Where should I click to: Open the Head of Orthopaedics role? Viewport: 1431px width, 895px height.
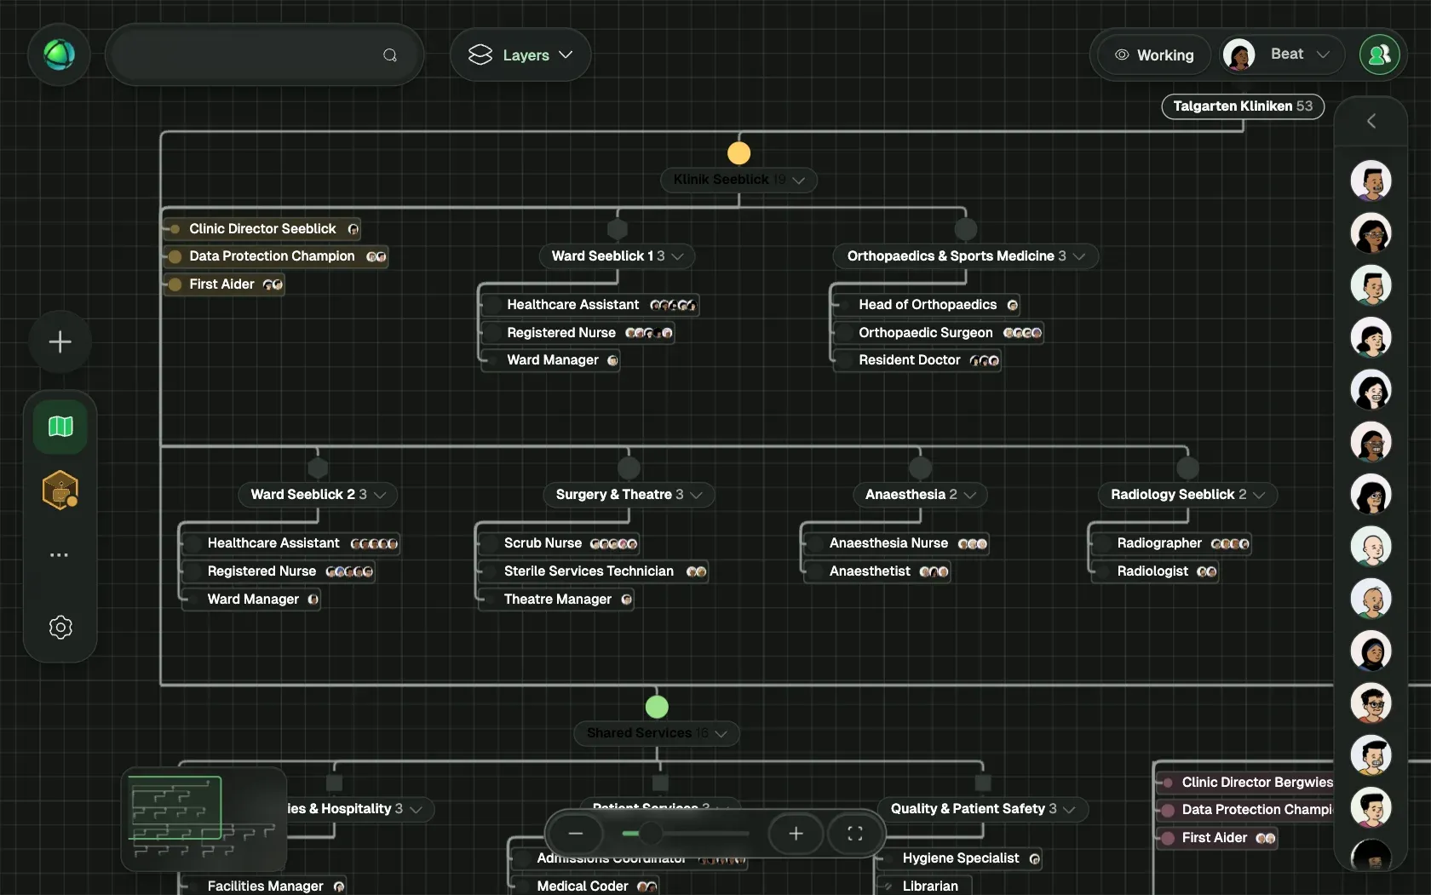coord(927,305)
